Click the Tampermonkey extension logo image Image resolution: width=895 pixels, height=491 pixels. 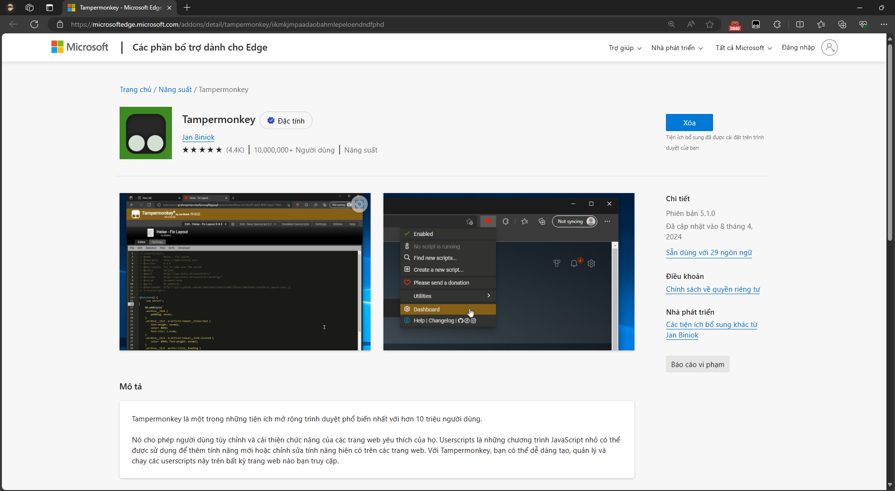coord(146,133)
